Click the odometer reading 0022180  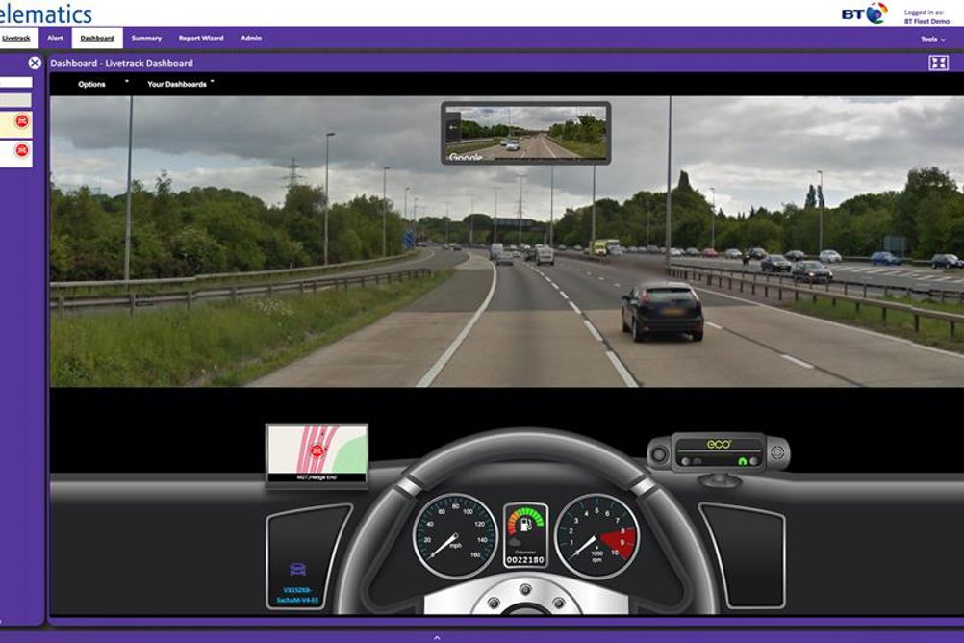click(x=525, y=560)
